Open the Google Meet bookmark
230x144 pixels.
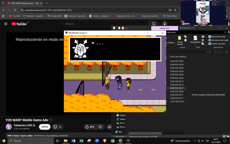click(55, 16)
